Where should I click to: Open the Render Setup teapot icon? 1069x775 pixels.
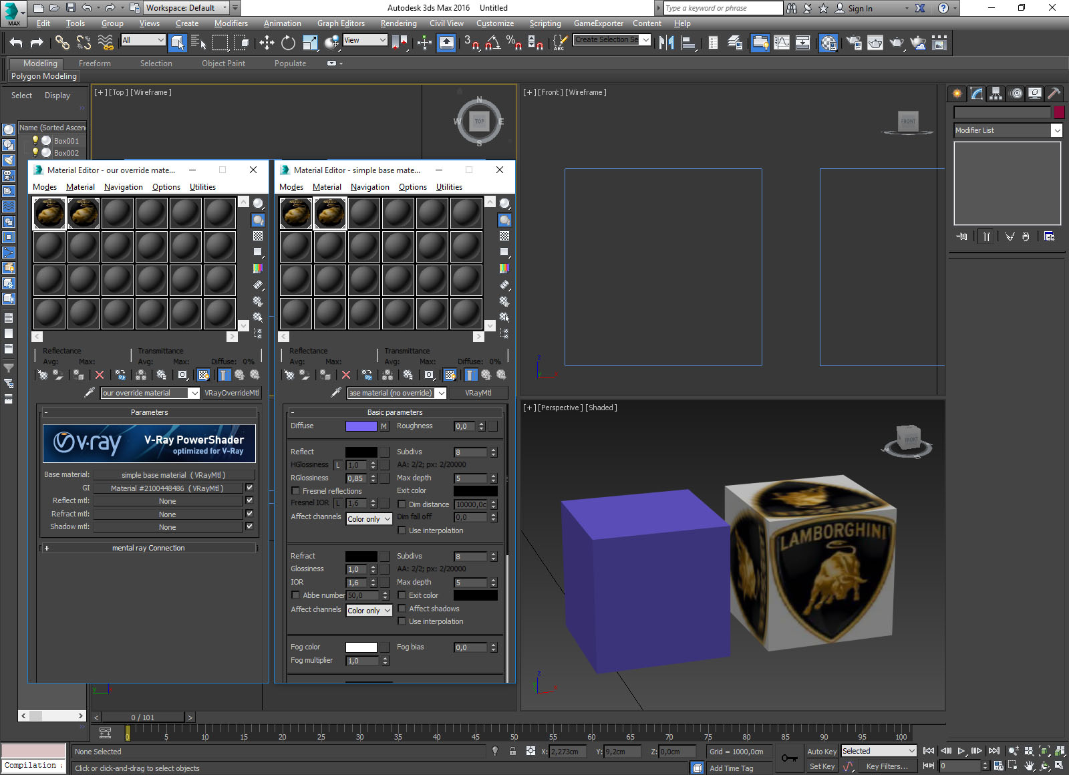click(x=854, y=43)
